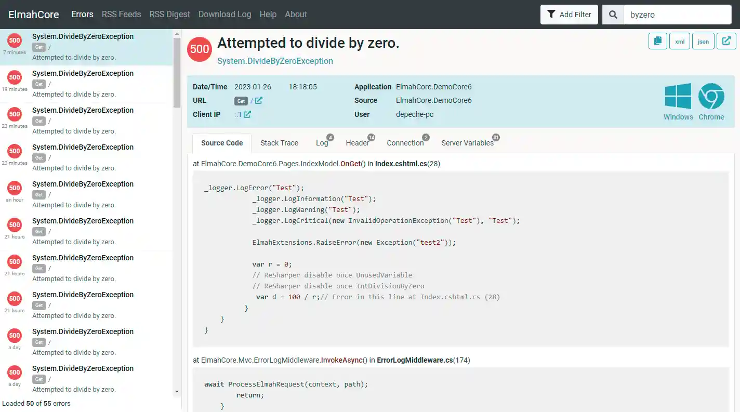Screen dimensions: 740x412
Task: Click the error list scrollbar up arrow
Action: [x=177, y=33]
